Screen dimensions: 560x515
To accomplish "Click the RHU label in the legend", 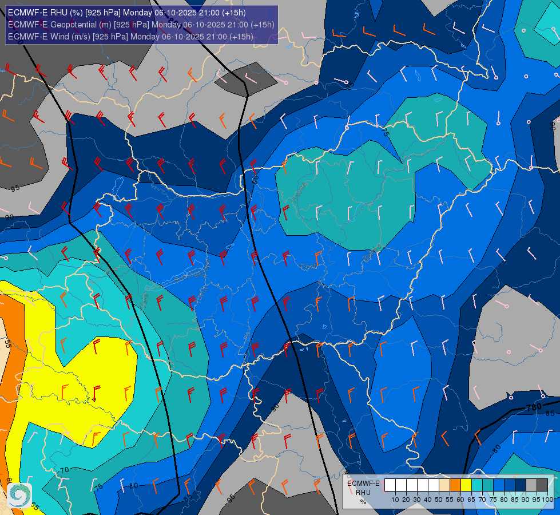I will click(363, 493).
